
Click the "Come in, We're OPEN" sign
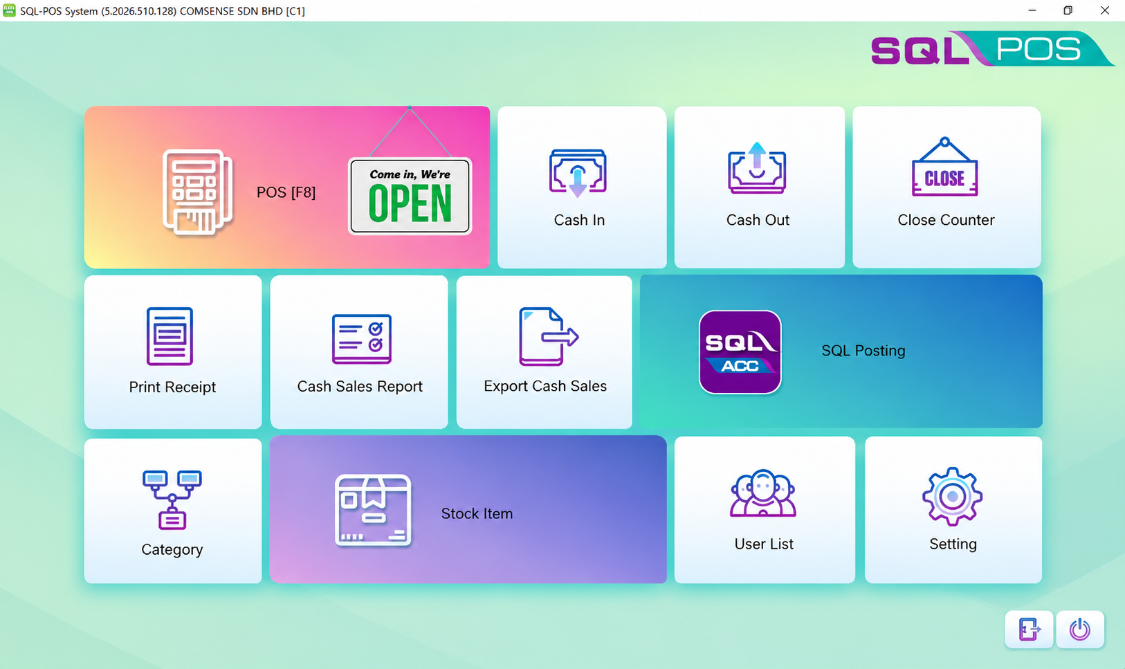[x=410, y=196]
